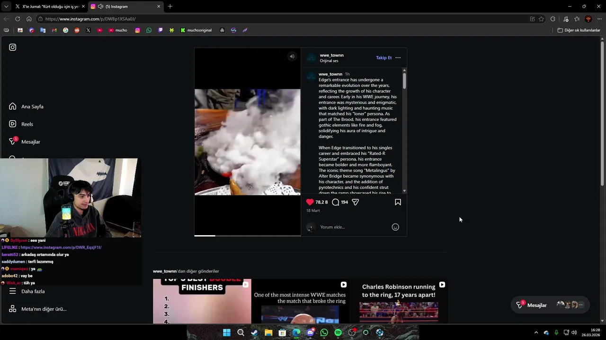606x340 pixels.
Task: Go to Ana Sayfa in Instagram sidebar
Action: [x=26, y=106]
